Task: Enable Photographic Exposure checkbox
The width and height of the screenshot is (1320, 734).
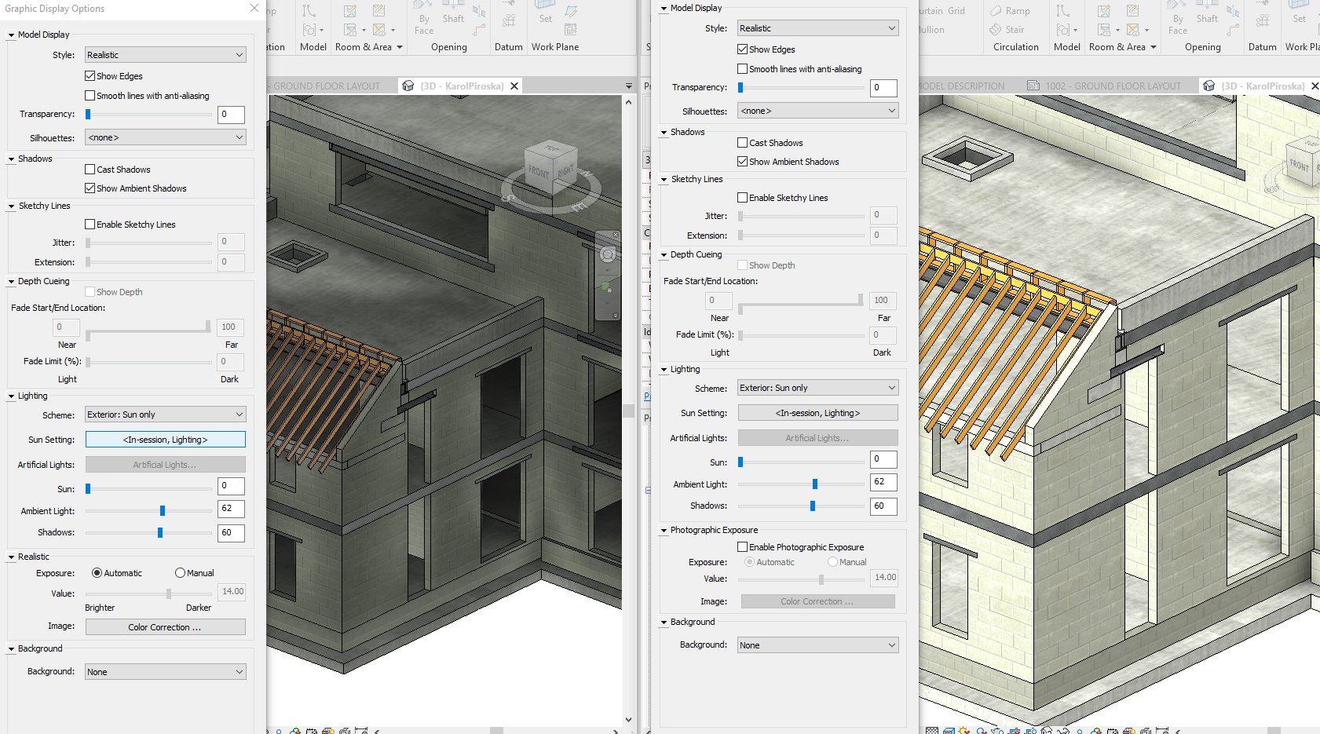Action: [x=742, y=547]
